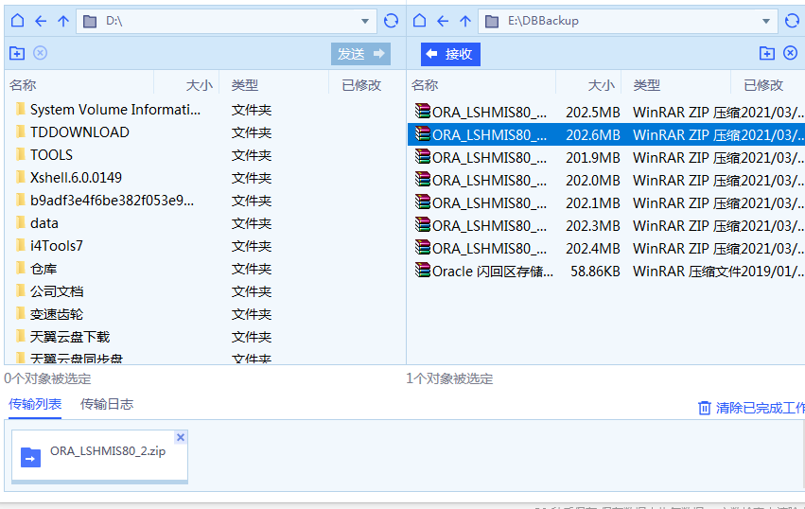Refresh the D:\ directory listing

tap(391, 21)
